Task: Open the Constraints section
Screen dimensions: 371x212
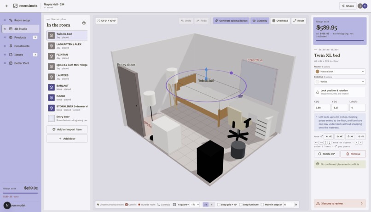Action: coord(20,46)
